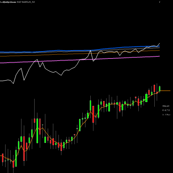Screen dimensions: 173x173
Task: Click the last green candlestick on the right
Action: point(160,89)
